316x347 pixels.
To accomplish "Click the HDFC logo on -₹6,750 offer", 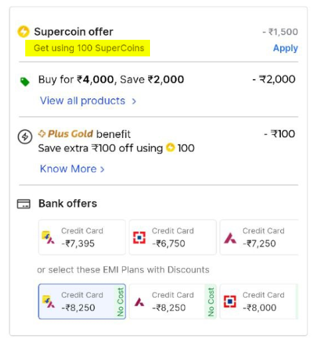I will 139,238.
